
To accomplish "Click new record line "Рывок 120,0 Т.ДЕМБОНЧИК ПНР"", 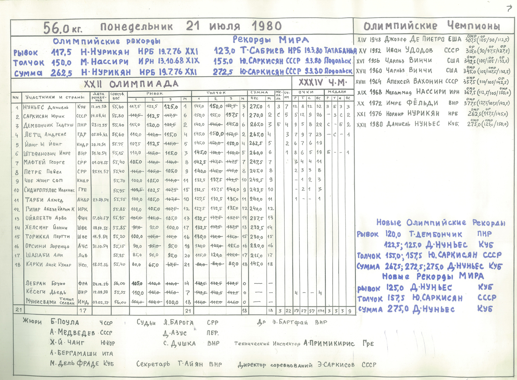I will click(x=425, y=235).
